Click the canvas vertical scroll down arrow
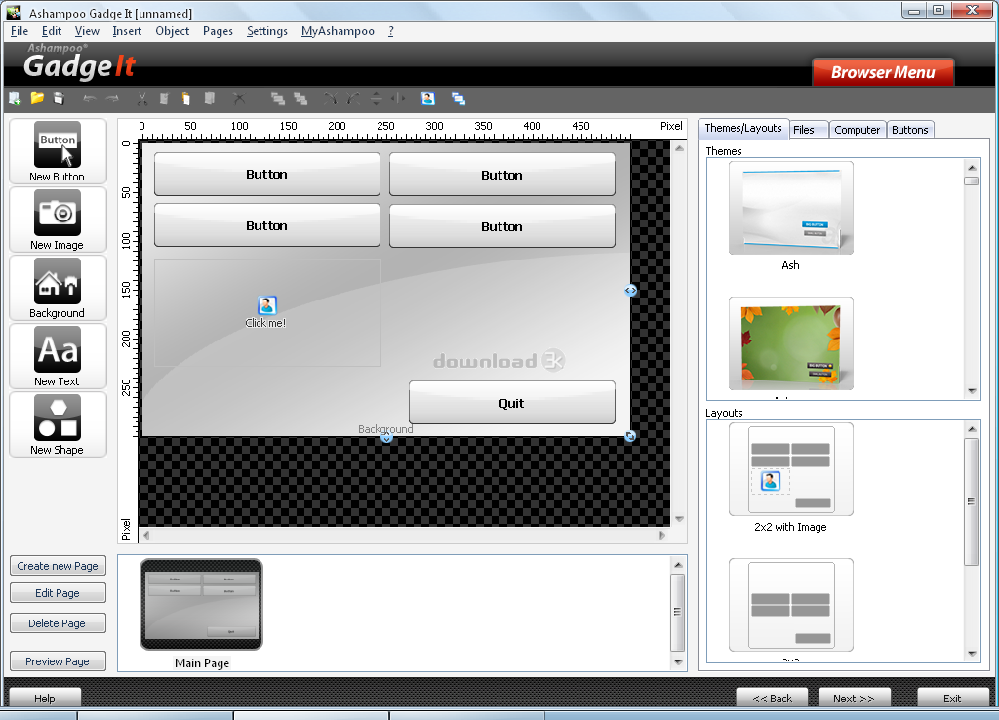Image resolution: width=999 pixels, height=720 pixels. pyautogui.click(x=679, y=519)
